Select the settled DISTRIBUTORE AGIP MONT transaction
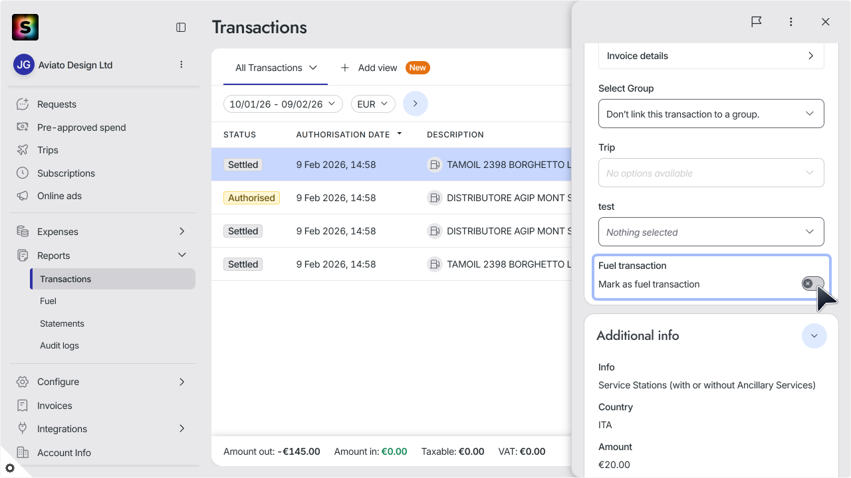The height and width of the screenshot is (478, 851). click(392, 231)
